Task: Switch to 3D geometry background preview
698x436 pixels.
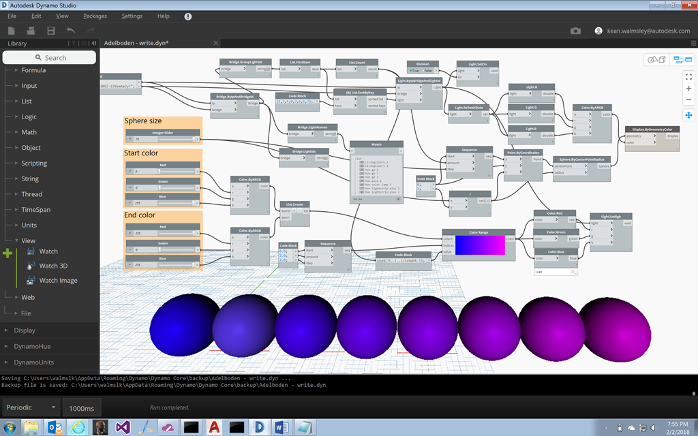Action: click(657, 60)
